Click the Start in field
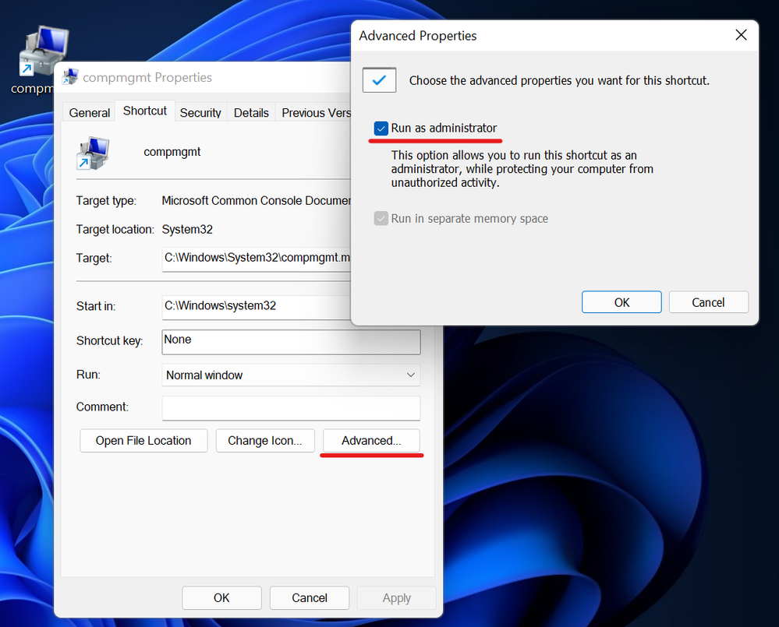The height and width of the screenshot is (627, 779). point(257,307)
